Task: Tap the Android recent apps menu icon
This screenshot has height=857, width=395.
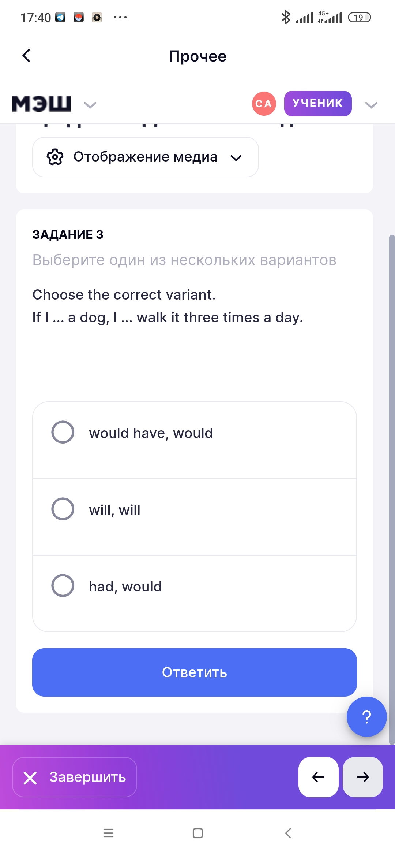Action: pos(108,833)
